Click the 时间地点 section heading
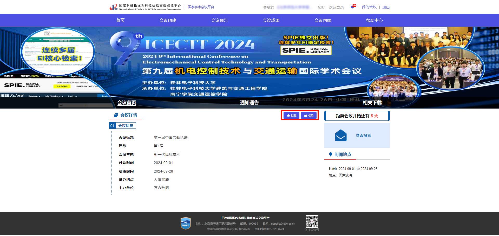Viewport: 499px width, 236px height. point(343,154)
